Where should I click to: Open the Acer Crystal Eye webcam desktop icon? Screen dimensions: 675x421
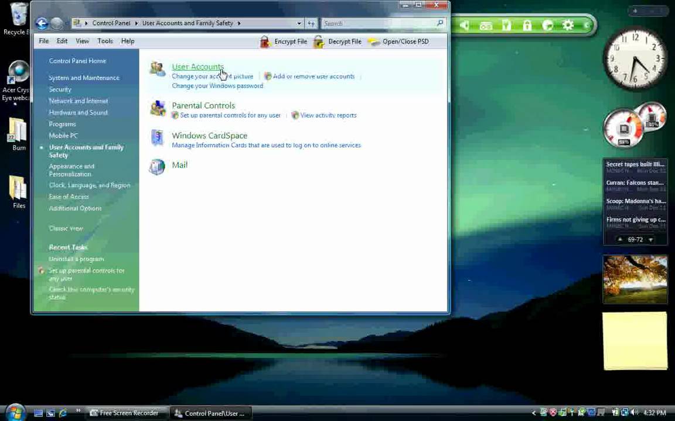(16, 81)
